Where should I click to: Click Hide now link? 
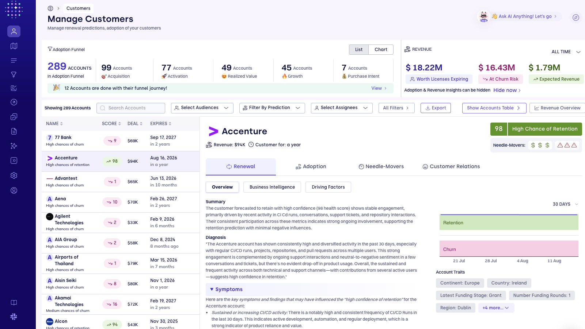point(507,90)
